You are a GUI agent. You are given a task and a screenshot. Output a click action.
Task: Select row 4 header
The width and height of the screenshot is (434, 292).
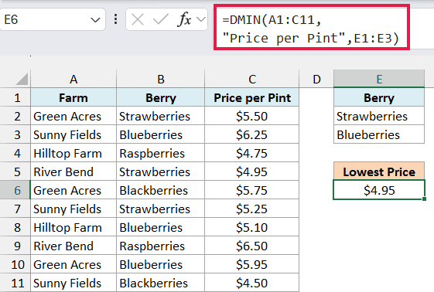click(x=15, y=153)
